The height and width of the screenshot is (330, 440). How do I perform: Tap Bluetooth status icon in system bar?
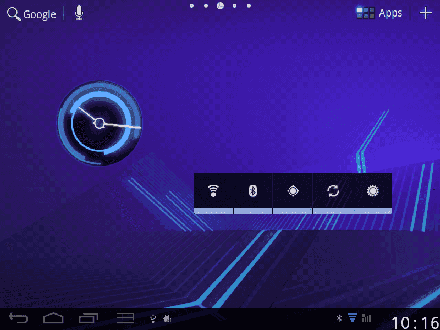339,318
